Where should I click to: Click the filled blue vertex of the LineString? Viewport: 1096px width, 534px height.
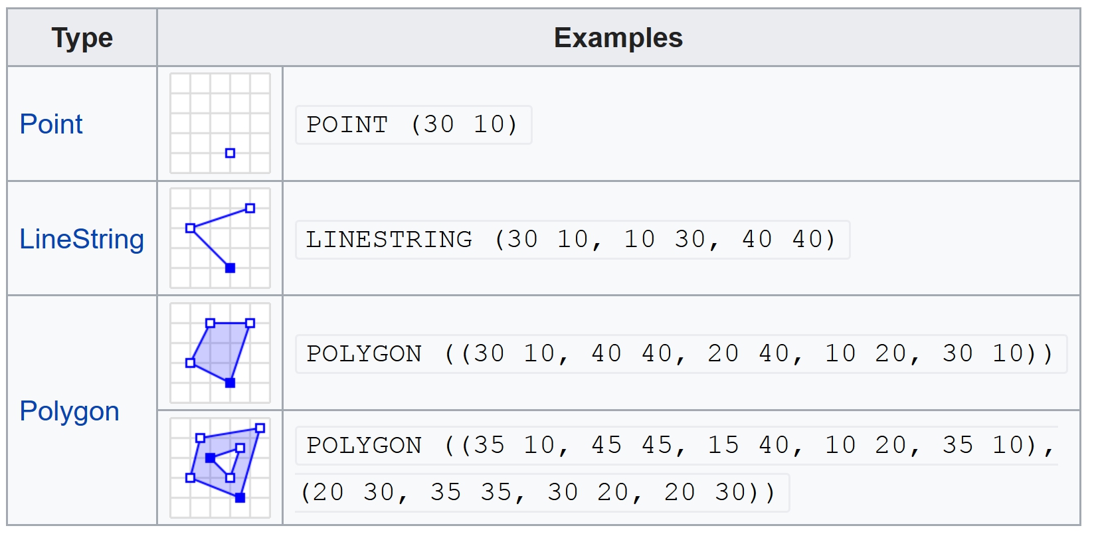tap(230, 268)
